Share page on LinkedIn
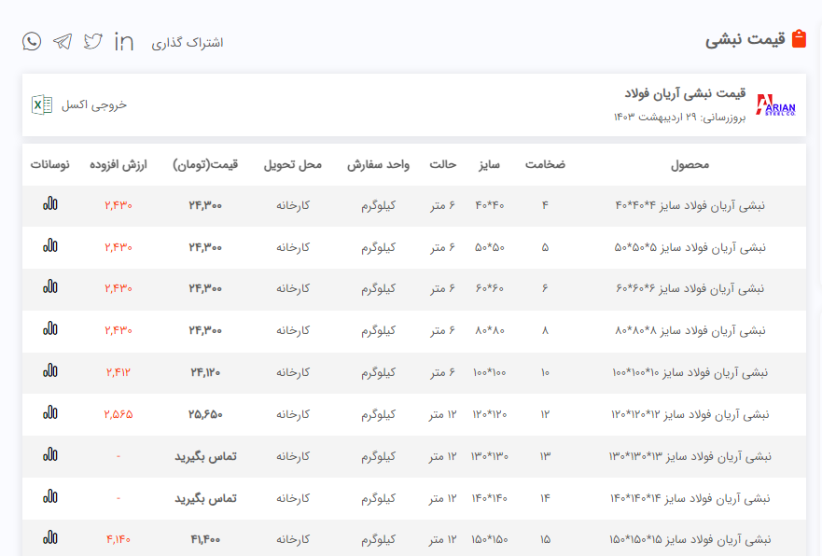The width and height of the screenshot is (822, 556). point(124,41)
